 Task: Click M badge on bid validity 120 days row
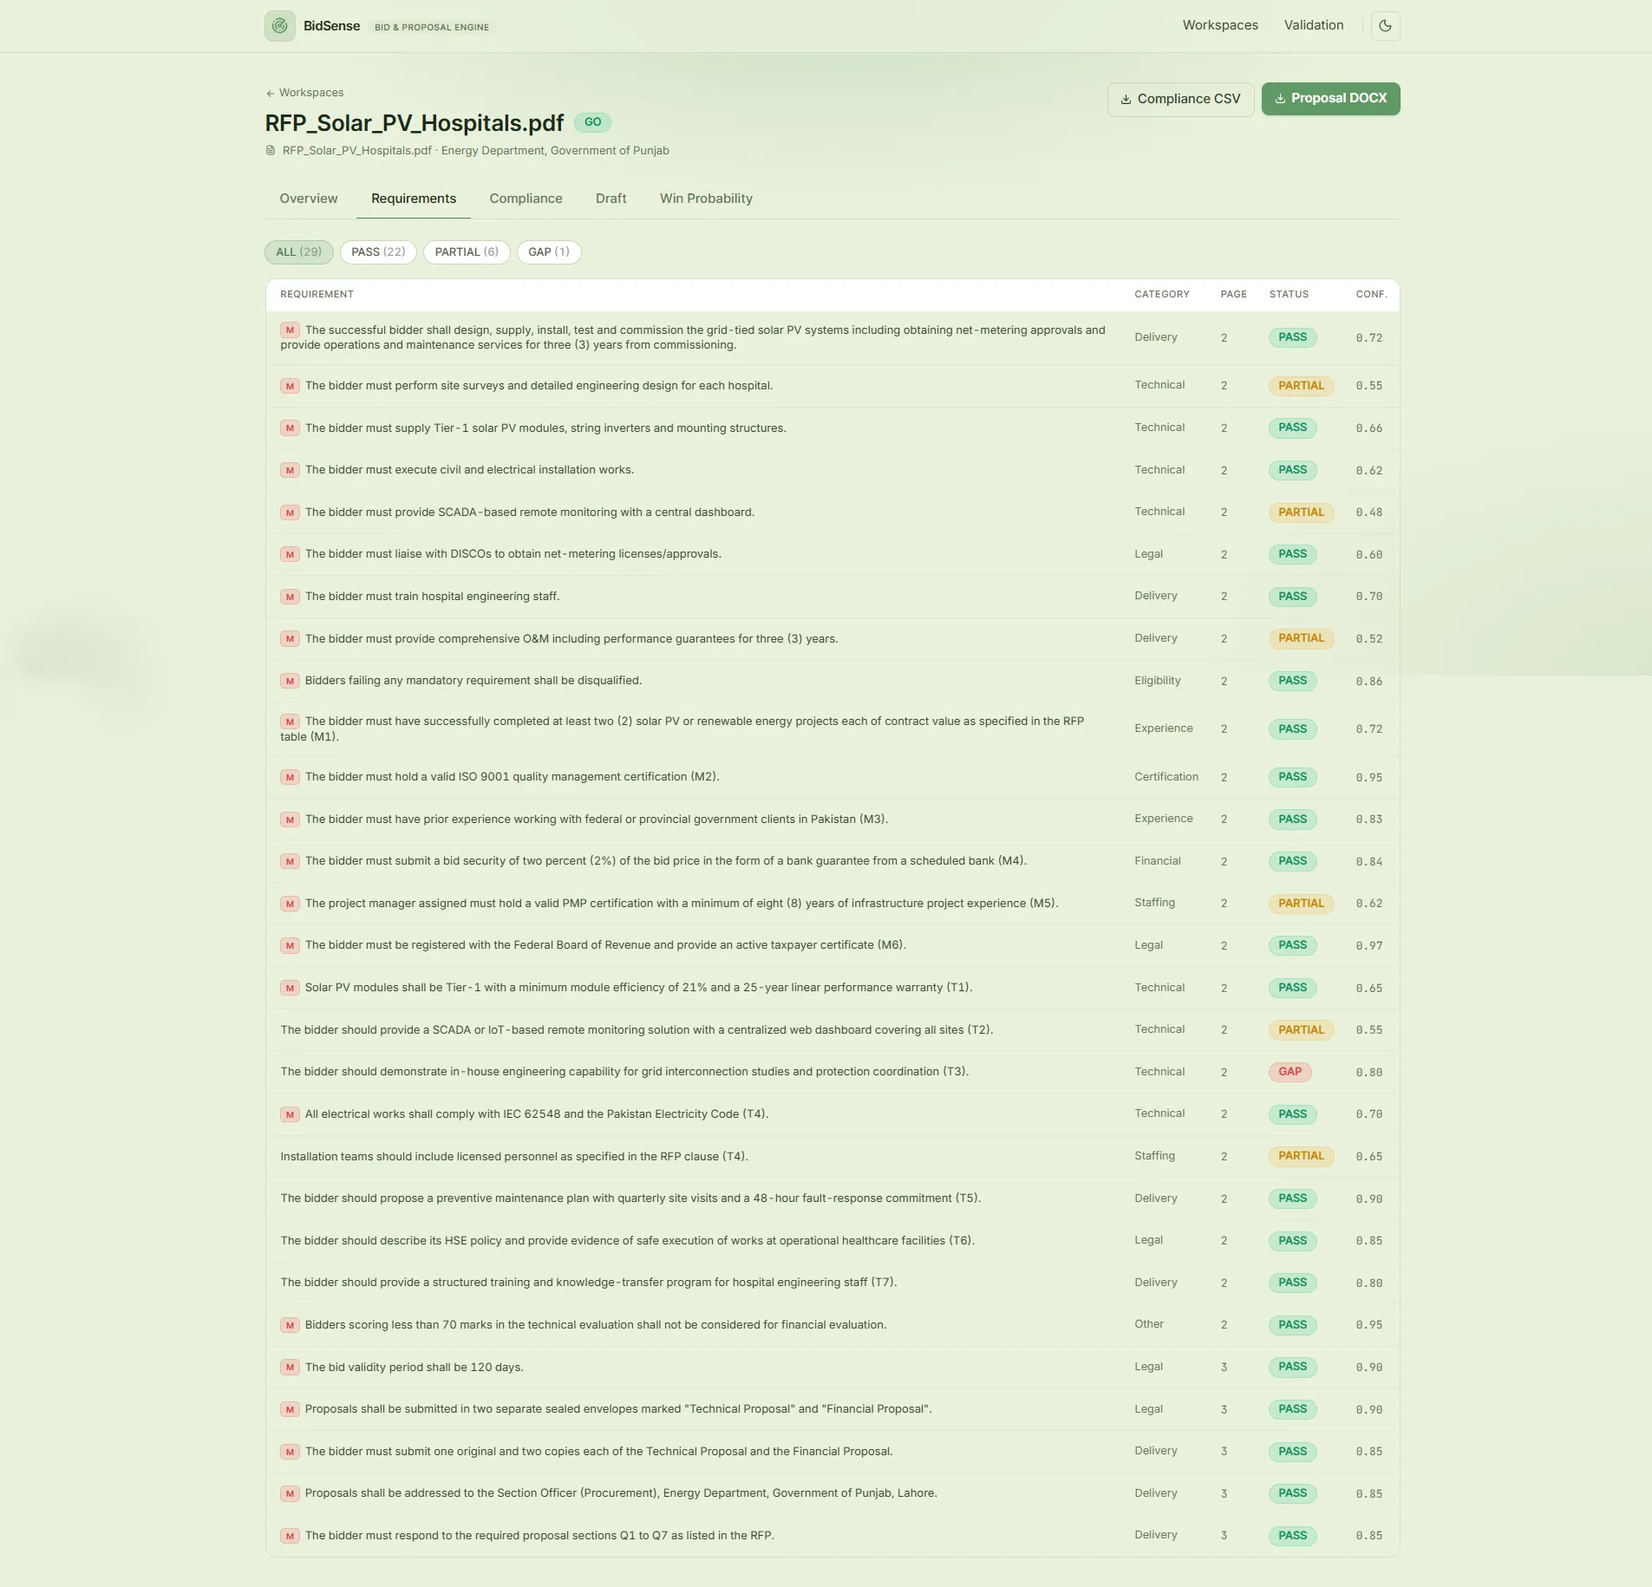pos(290,1368)
